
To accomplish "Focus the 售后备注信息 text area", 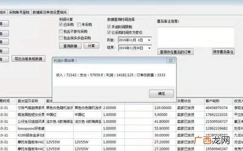I will [196, 37].
